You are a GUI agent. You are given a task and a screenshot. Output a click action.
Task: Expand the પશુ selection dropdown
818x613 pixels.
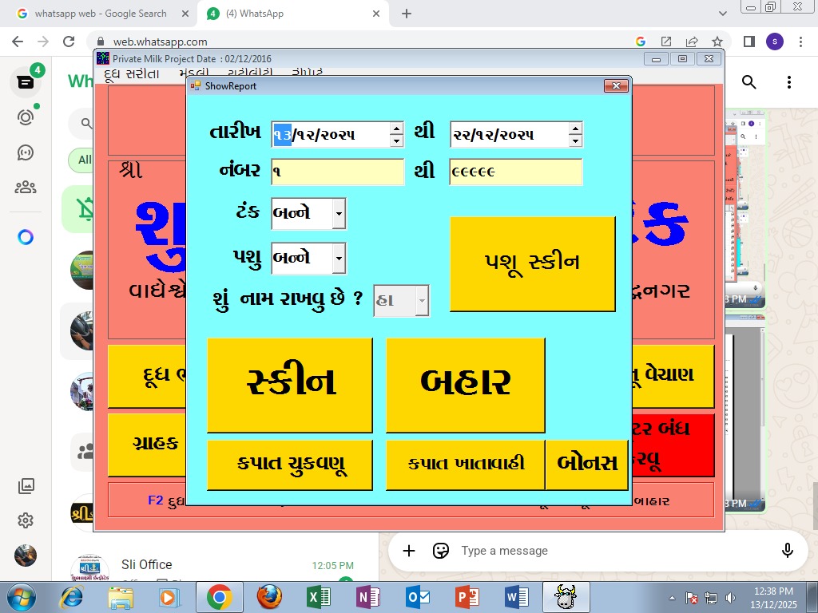[x=340, y=258]
